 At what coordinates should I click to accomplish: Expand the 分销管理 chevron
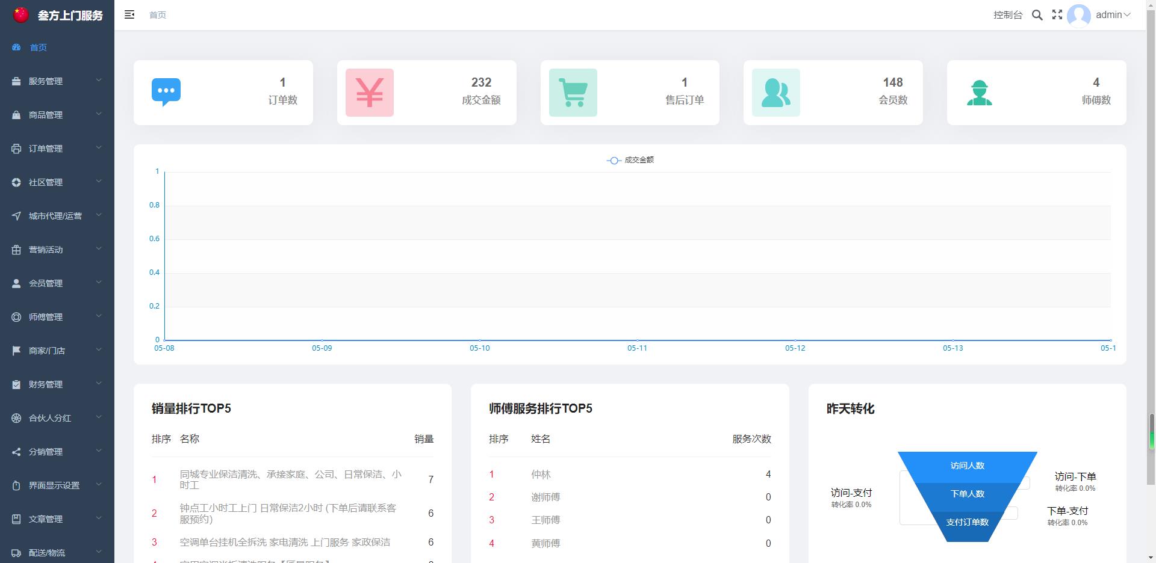99,451
